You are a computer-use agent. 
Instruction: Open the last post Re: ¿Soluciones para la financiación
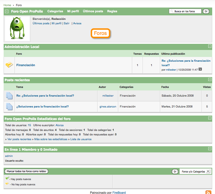pos(186,63)
